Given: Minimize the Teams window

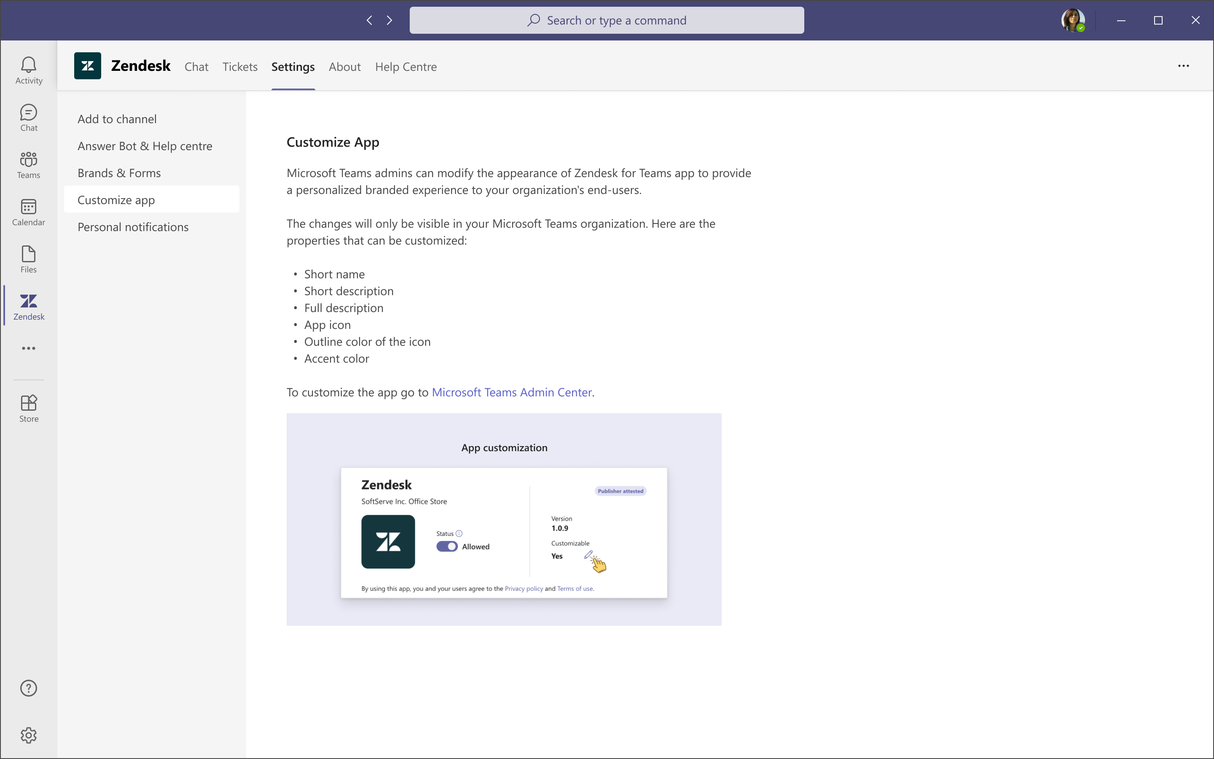Looking at the screenshot, I should pos(1121,20).
